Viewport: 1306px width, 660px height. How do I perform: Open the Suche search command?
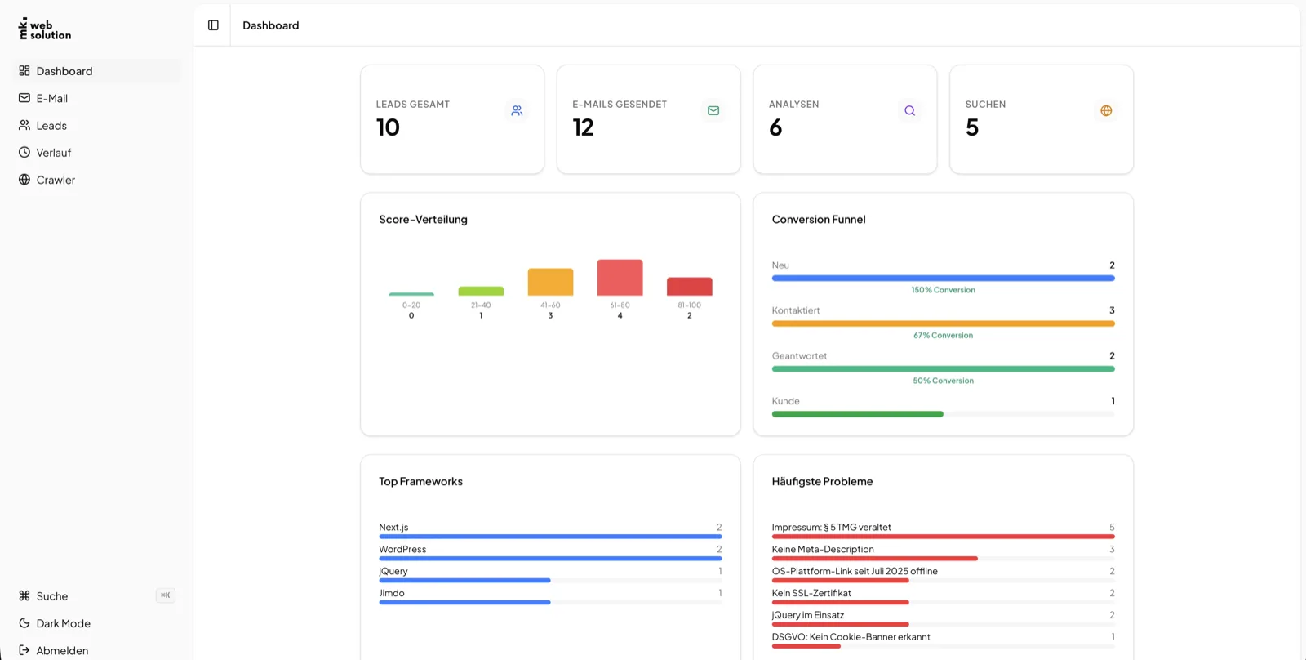(98, 595)
